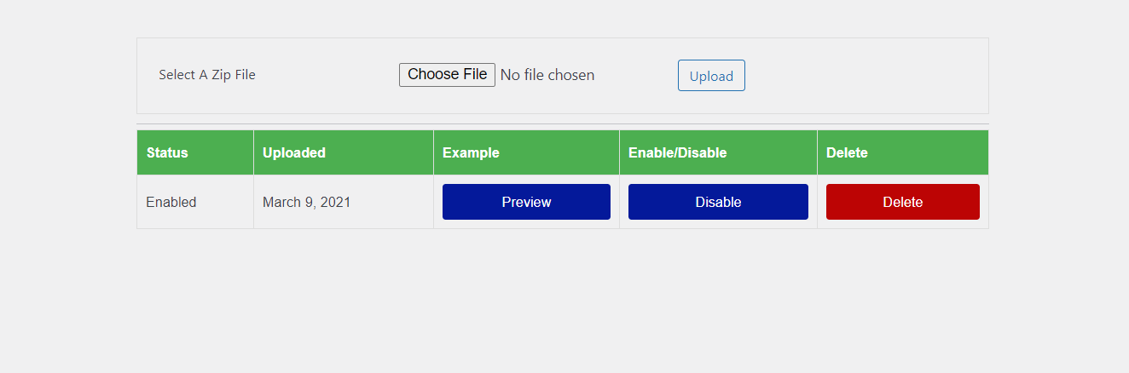Click the divider line above the table
The height and width of the screenshot is (373, 1129).
point(563,124)
